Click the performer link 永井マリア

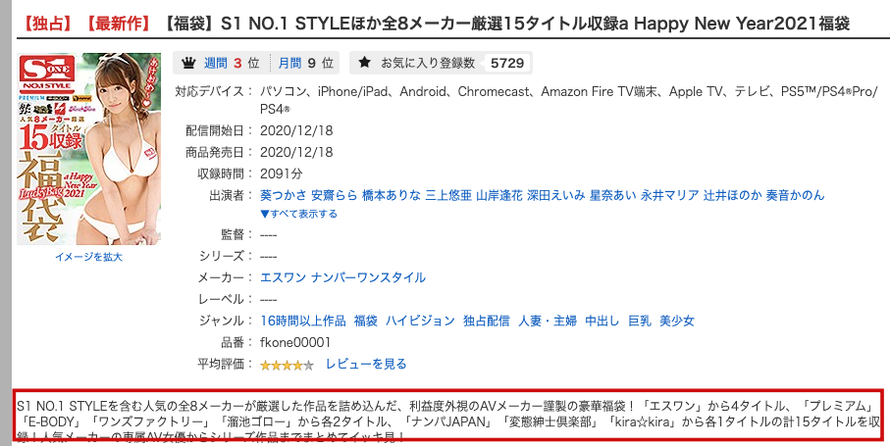pos(670,195)
